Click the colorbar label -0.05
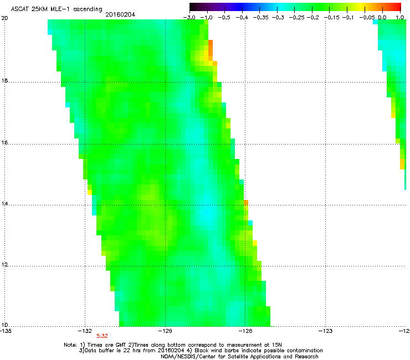This screenshot has height=360, width=410. click(x=367, y=18)
